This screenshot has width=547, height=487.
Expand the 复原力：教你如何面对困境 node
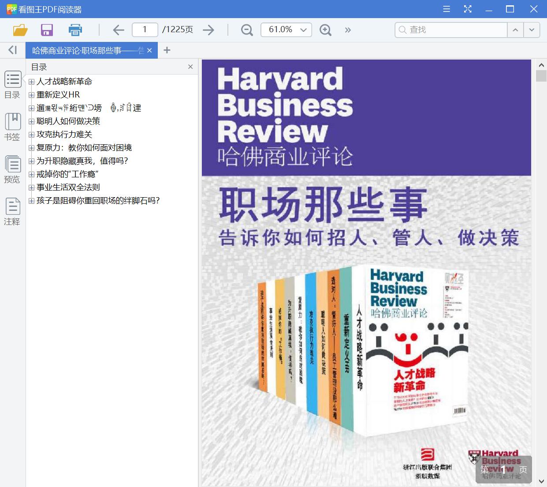tap(32, 148)
